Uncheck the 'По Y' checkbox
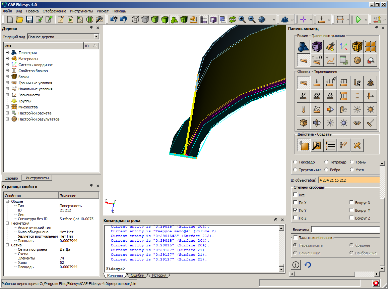388x289 pixels. click(295, 210)
